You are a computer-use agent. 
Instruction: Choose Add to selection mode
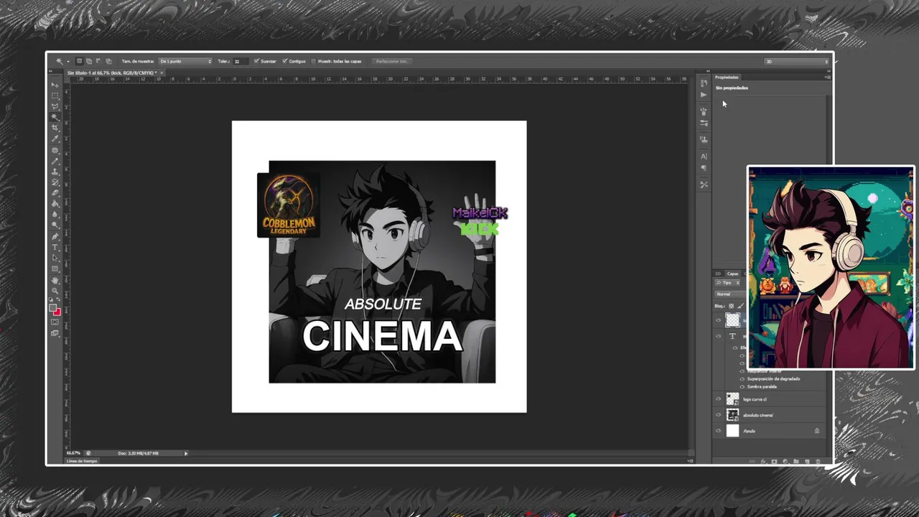(x=89, y=61)
